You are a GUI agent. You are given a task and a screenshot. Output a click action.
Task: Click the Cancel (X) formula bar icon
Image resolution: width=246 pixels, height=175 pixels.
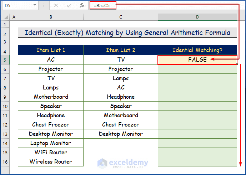(56, 5)
